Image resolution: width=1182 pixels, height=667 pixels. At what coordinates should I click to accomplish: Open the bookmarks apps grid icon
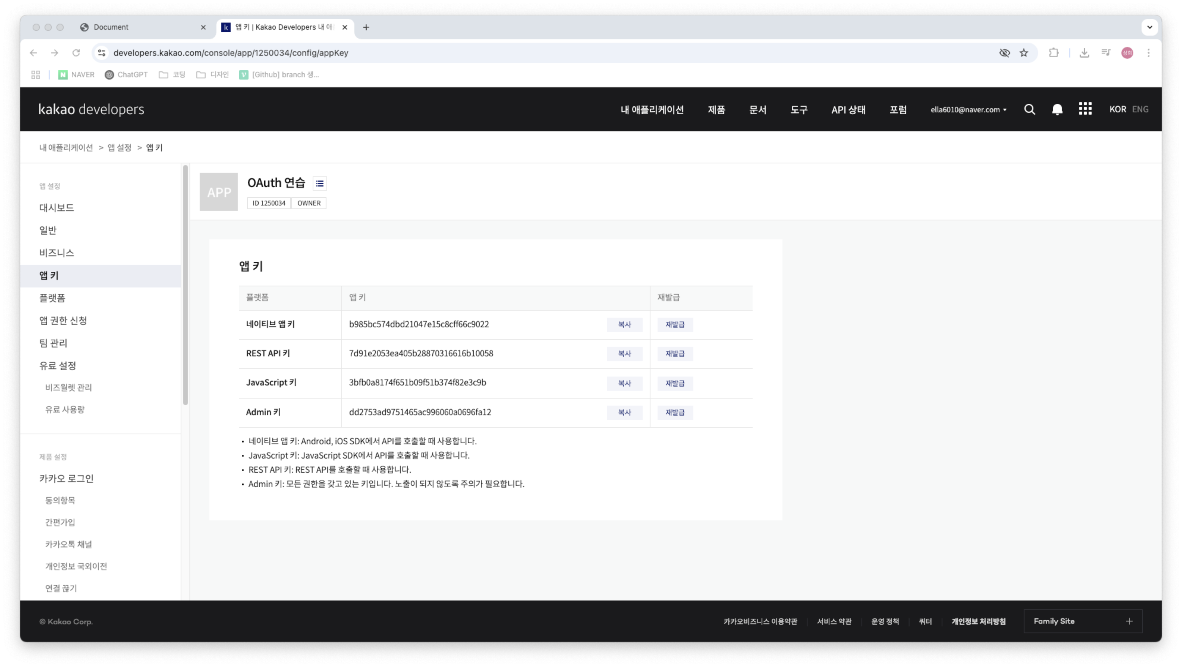point(36,75)
